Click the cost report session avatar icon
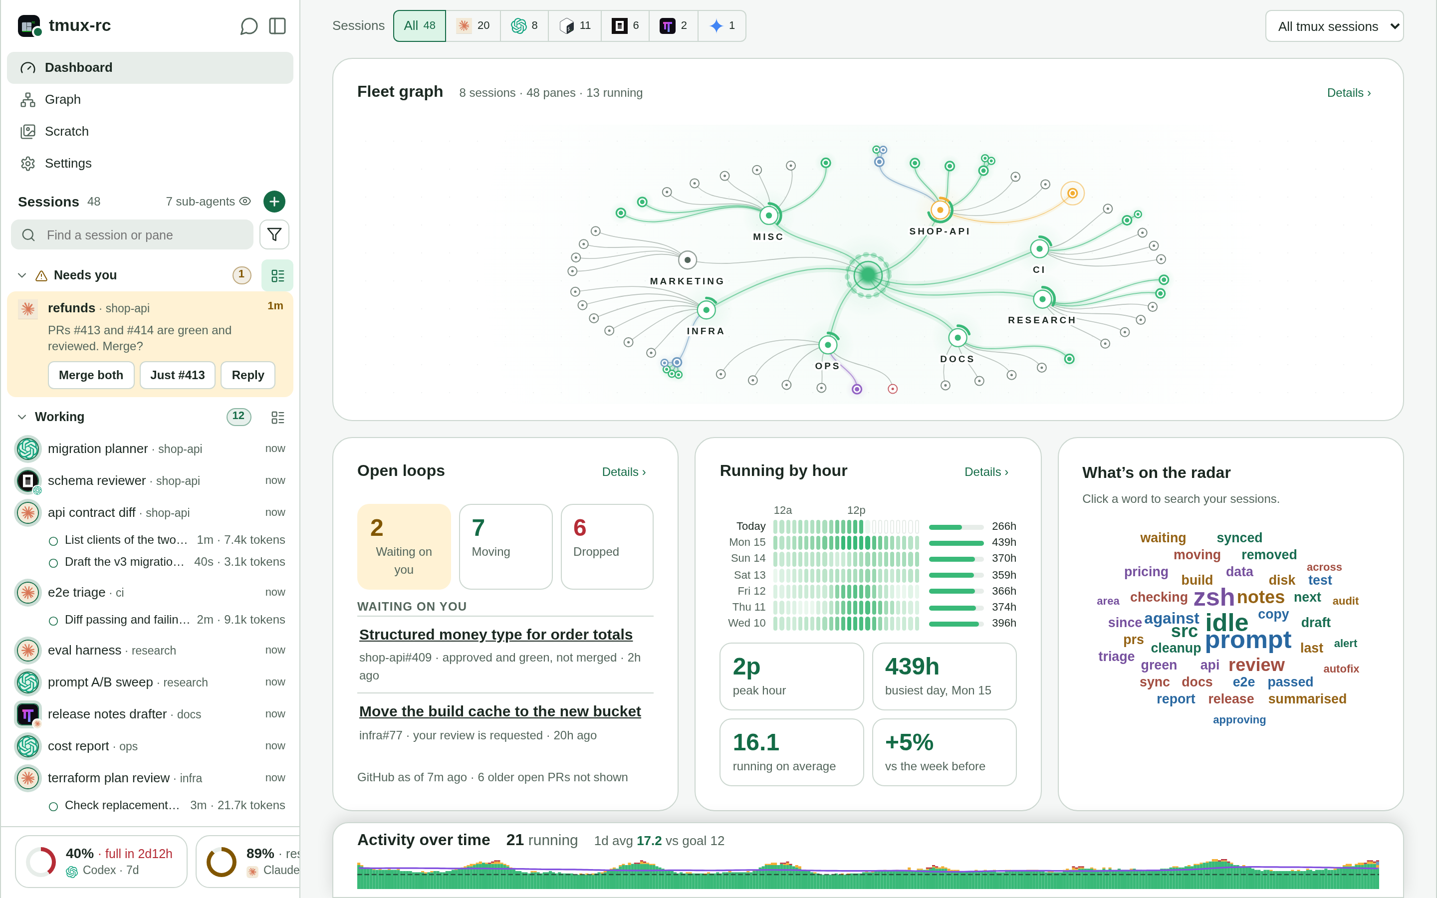 pos(28,746)
